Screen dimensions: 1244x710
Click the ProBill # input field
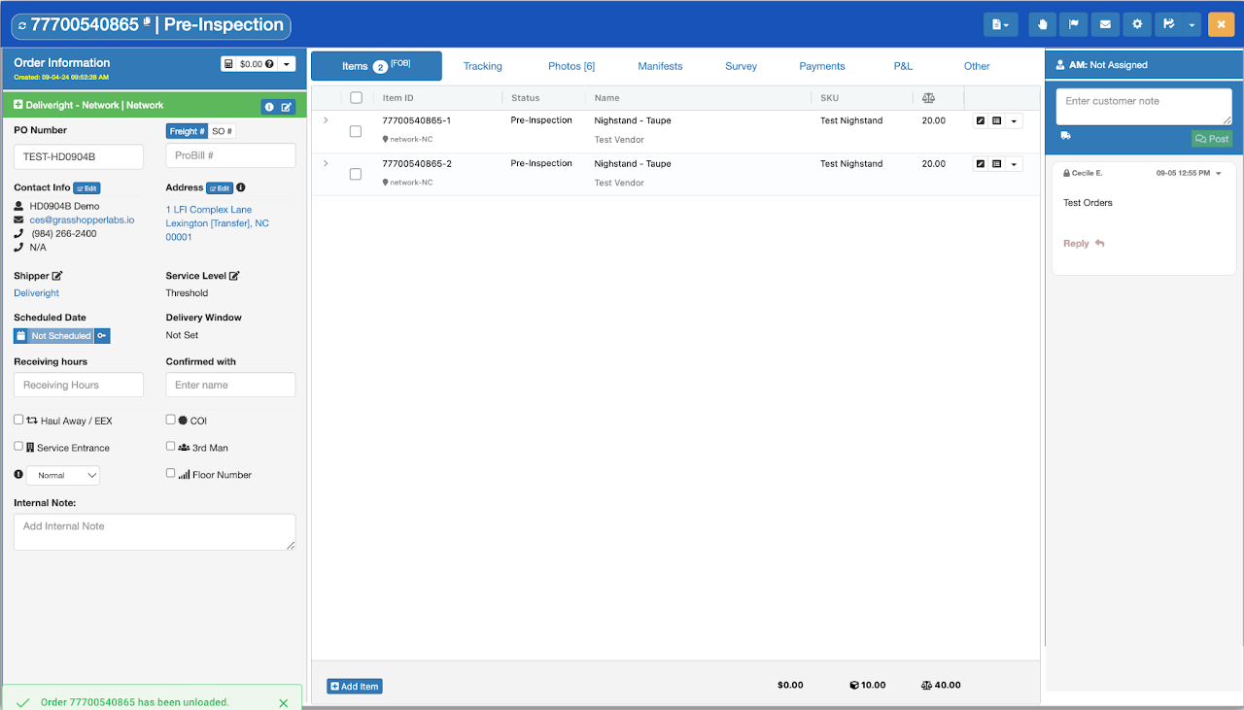(x=231, y=155)
